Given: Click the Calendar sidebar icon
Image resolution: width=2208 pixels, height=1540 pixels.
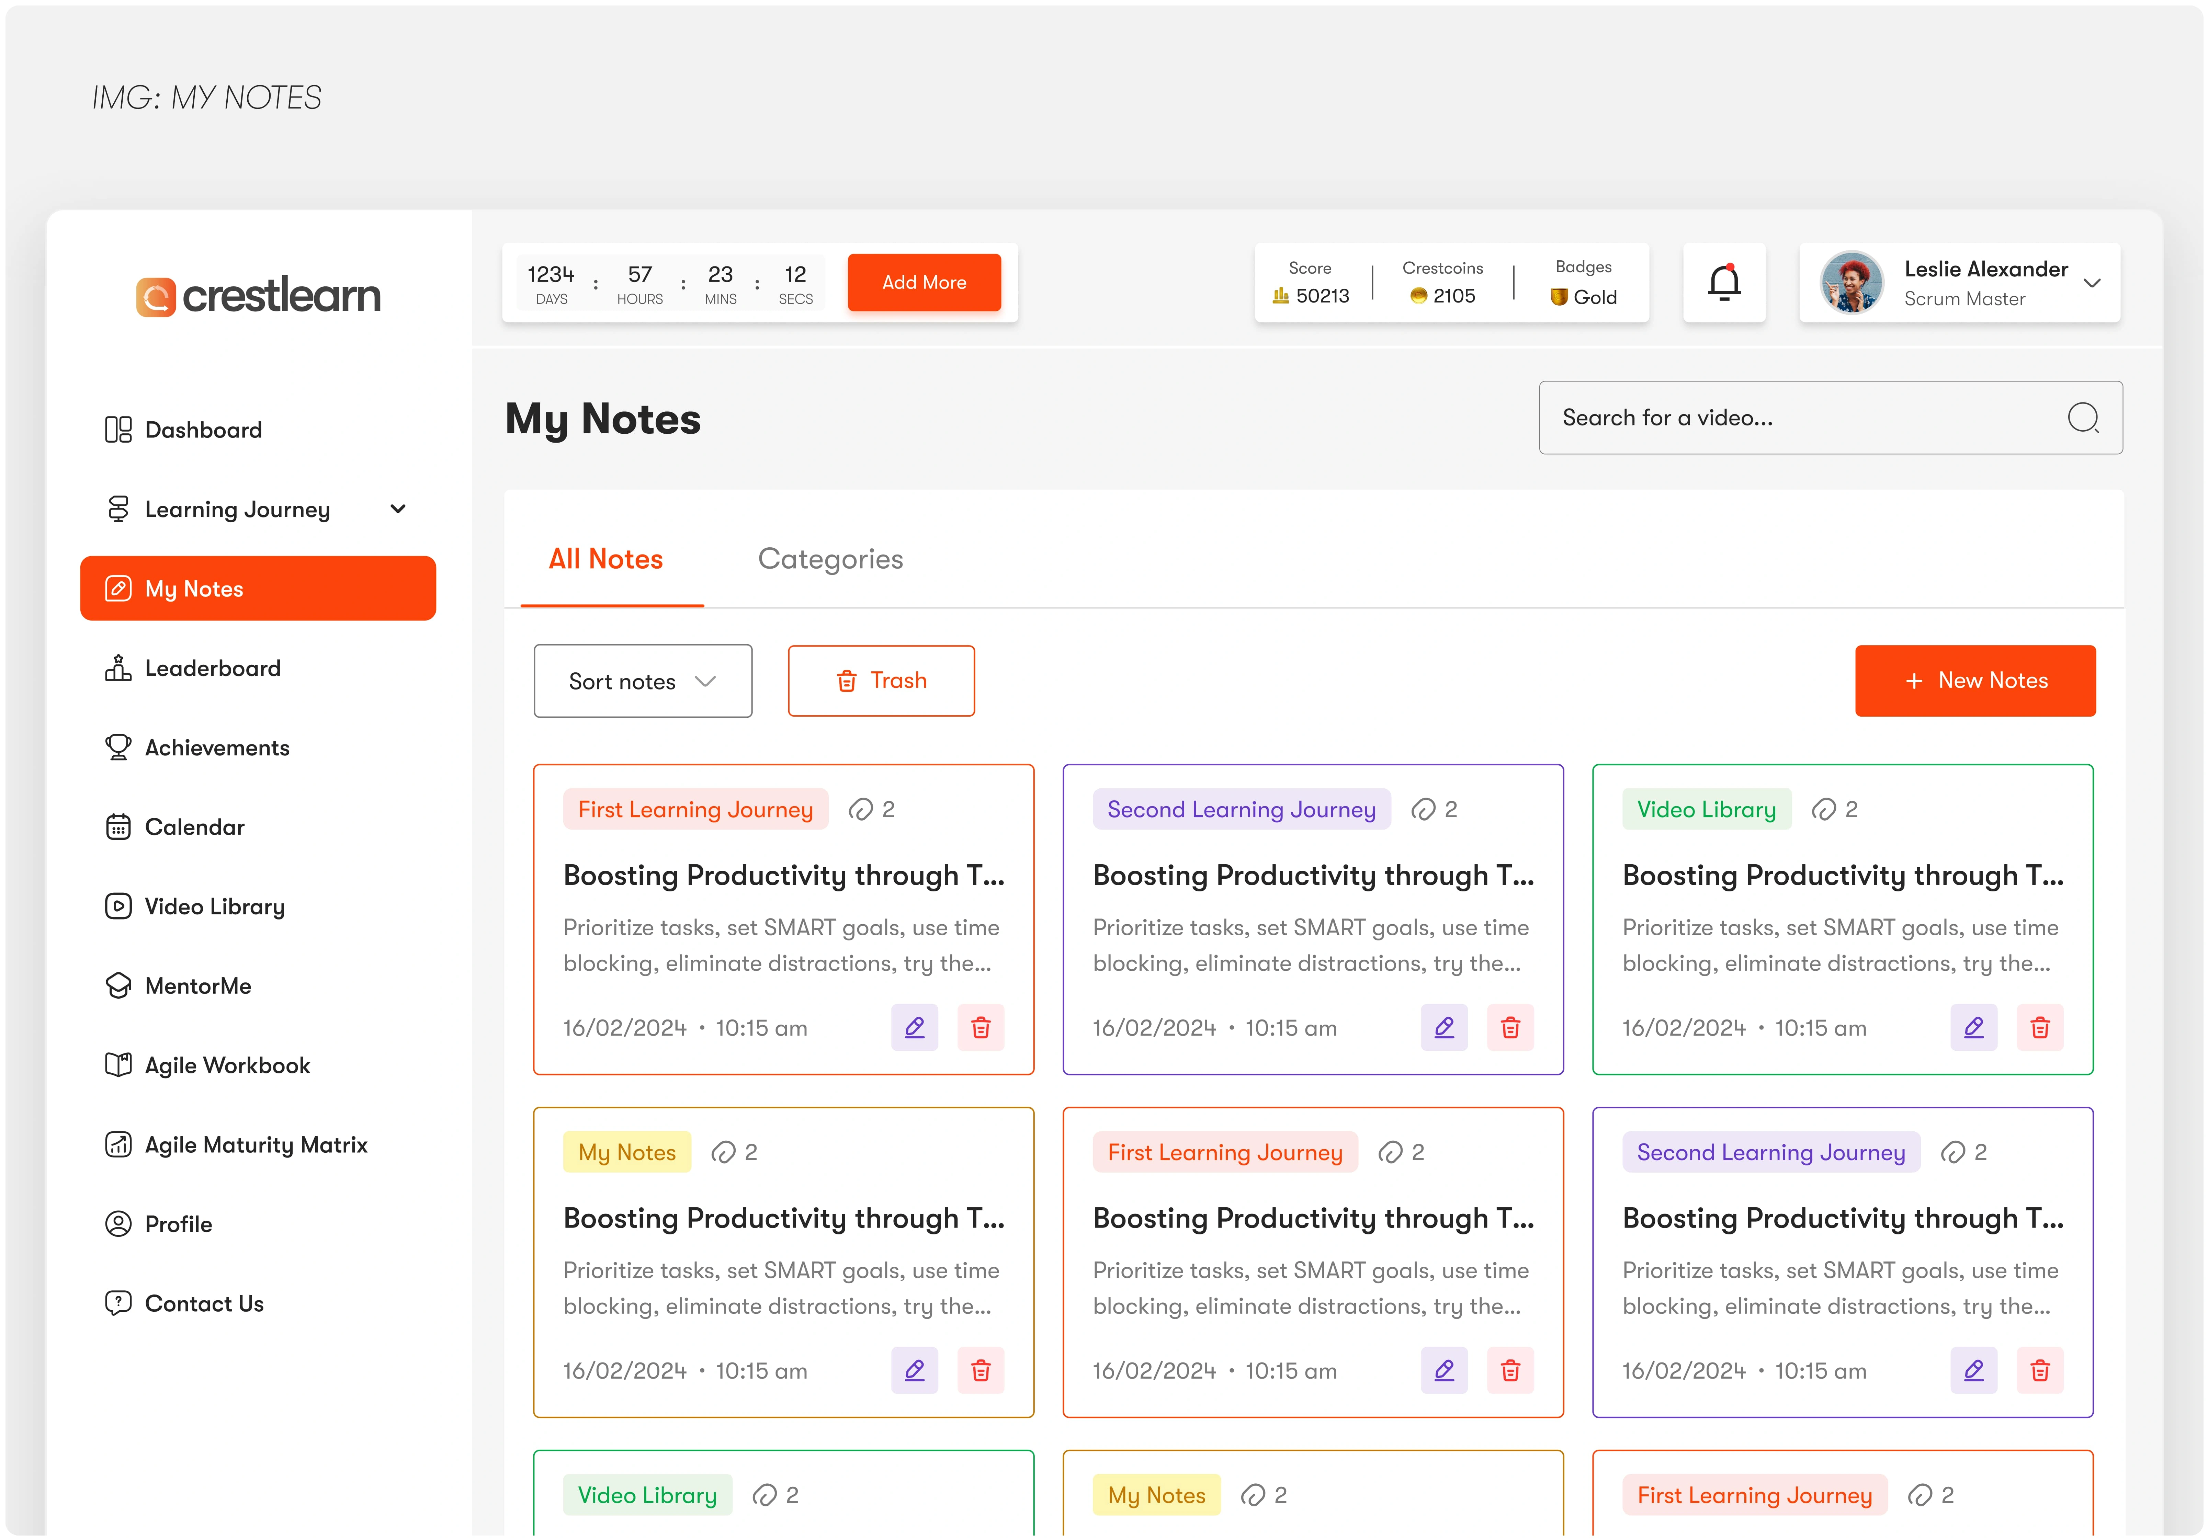Looking at the screenshot, I should [118, 827].
